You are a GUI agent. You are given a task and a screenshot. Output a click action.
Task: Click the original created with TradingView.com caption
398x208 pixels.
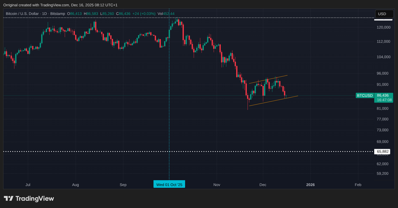(60, 5)
